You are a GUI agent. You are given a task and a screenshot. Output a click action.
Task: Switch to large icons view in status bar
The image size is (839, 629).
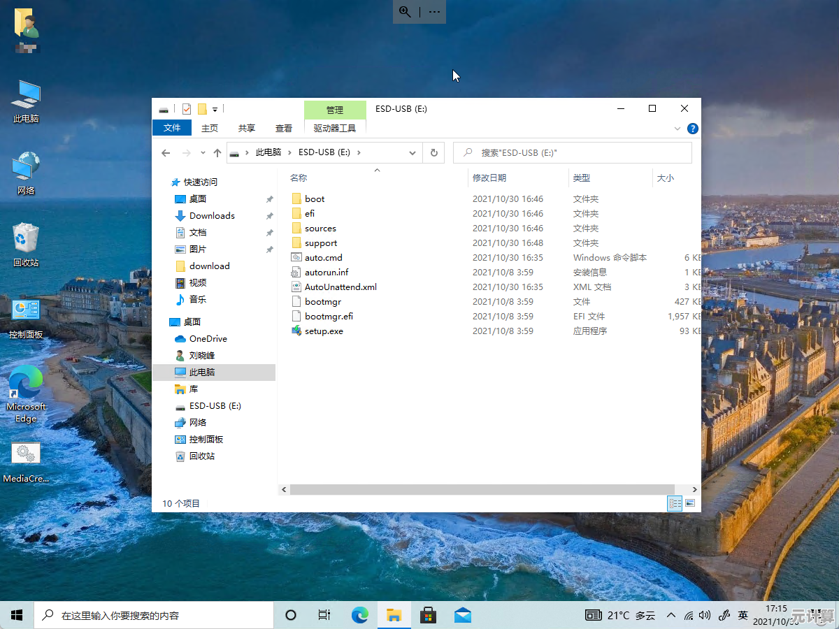pyautogui.click(x=689, y=503)
